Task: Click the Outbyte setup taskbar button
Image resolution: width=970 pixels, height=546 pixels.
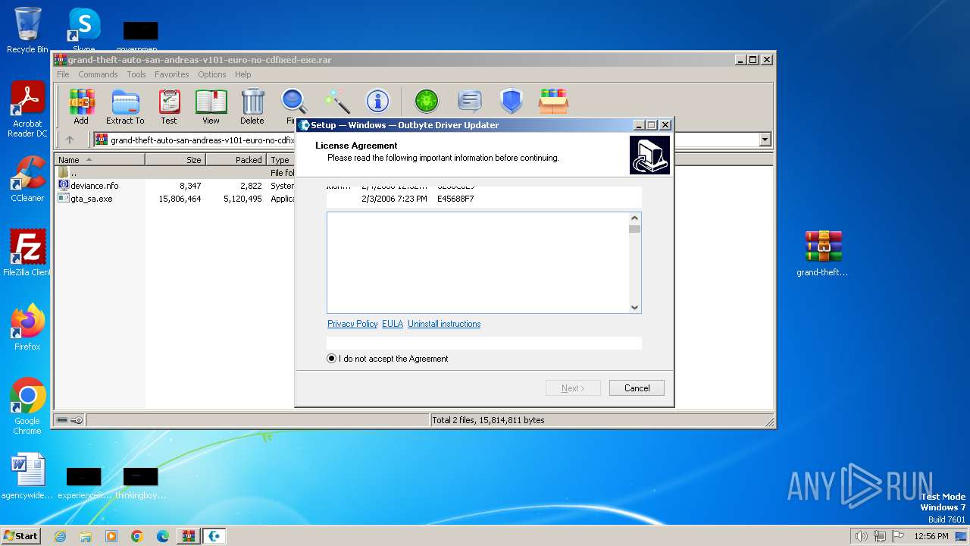Action: pos(214,536)
